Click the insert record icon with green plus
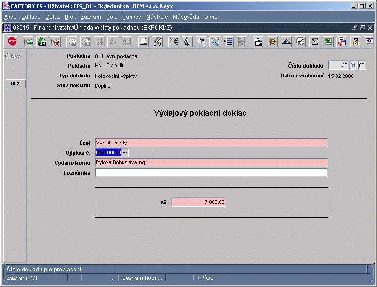This screenshot has width=377, height=287. point(28,42)
